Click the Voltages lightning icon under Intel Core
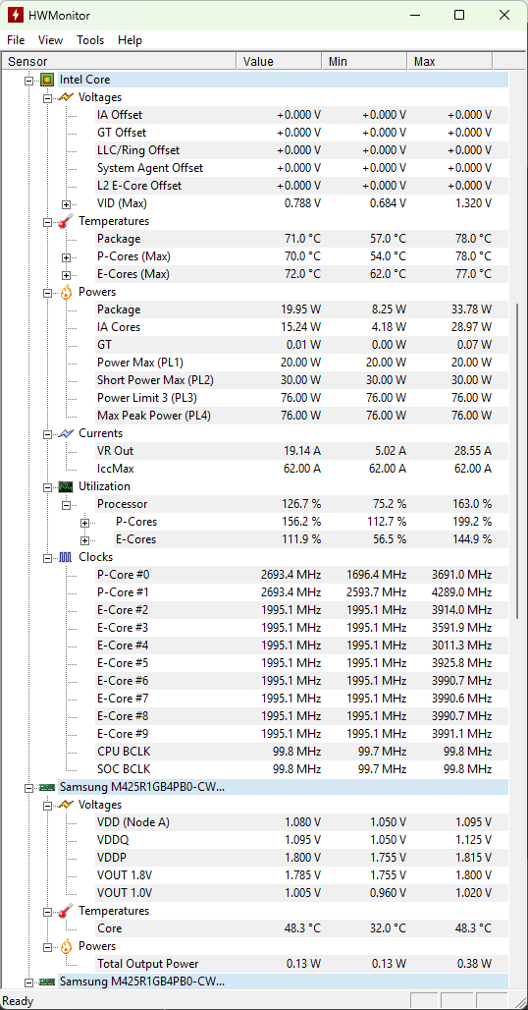This screenshot has height=1010, width=528. click(x=66, y=97)
